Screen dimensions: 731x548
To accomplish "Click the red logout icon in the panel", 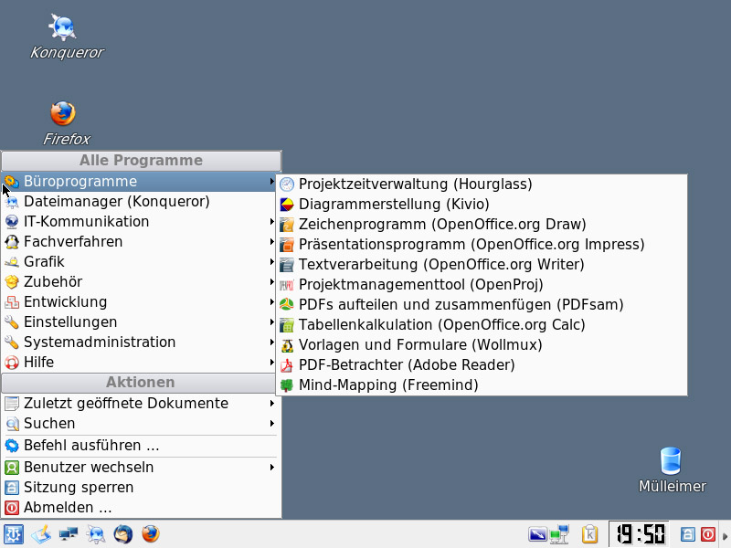I will pyautogui.click(x=708, y=534).
